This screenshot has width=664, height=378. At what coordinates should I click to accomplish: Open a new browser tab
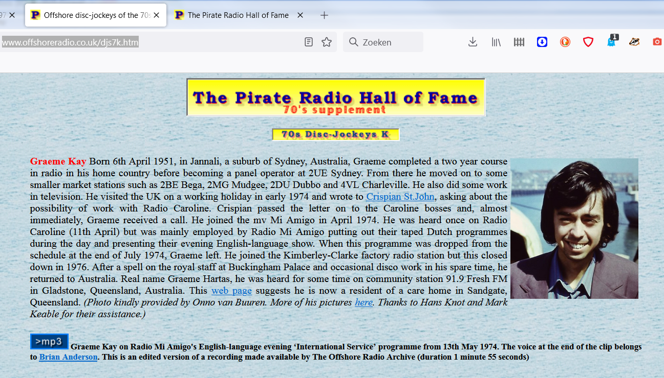point(324,15)
